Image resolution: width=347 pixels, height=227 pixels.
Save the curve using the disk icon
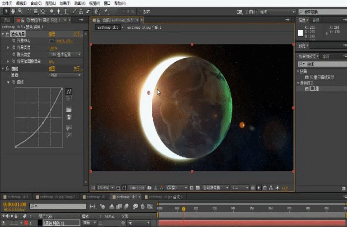pyautogui.click(x=69, y=117)
